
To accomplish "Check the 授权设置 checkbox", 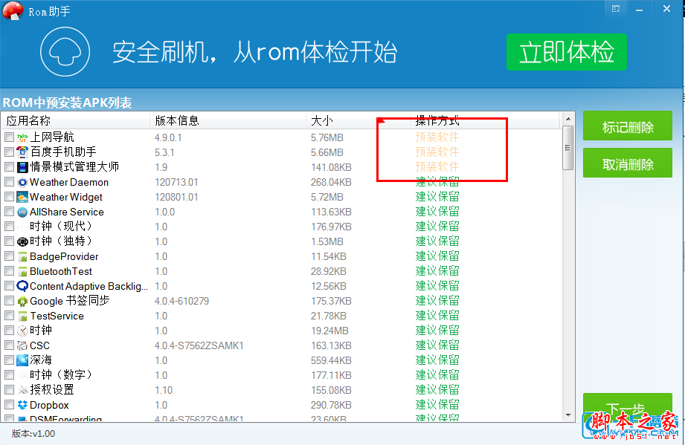I will [9, 389].
